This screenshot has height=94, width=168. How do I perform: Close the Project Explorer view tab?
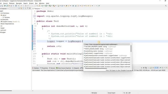[x=8, y=9]
